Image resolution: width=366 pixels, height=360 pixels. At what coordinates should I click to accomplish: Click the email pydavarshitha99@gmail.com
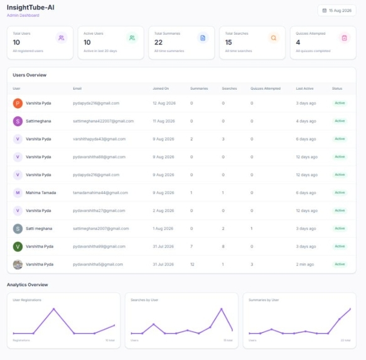pos(99,246)
